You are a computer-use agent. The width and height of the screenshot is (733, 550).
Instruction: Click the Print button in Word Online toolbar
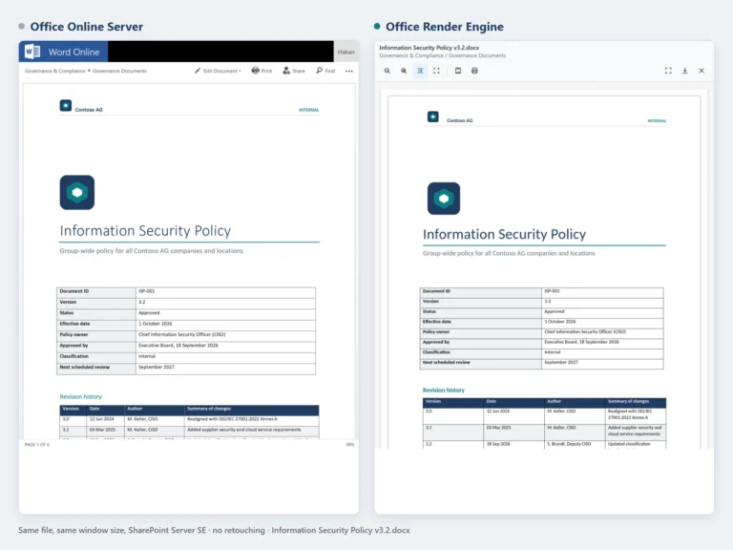coord(262,71)
